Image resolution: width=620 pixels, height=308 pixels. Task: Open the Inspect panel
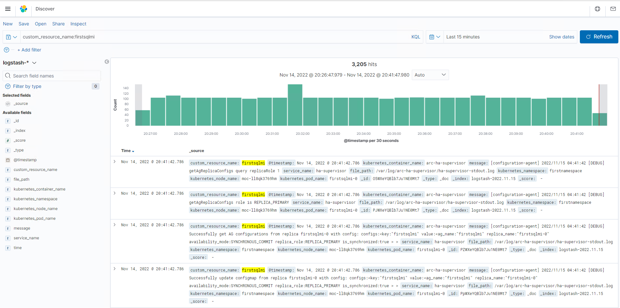[78, 24]
